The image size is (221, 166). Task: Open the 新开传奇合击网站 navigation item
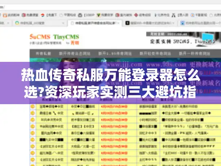click(x=74, y=54)
